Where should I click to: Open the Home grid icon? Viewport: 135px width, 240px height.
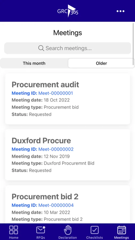(x=14, y=230)
